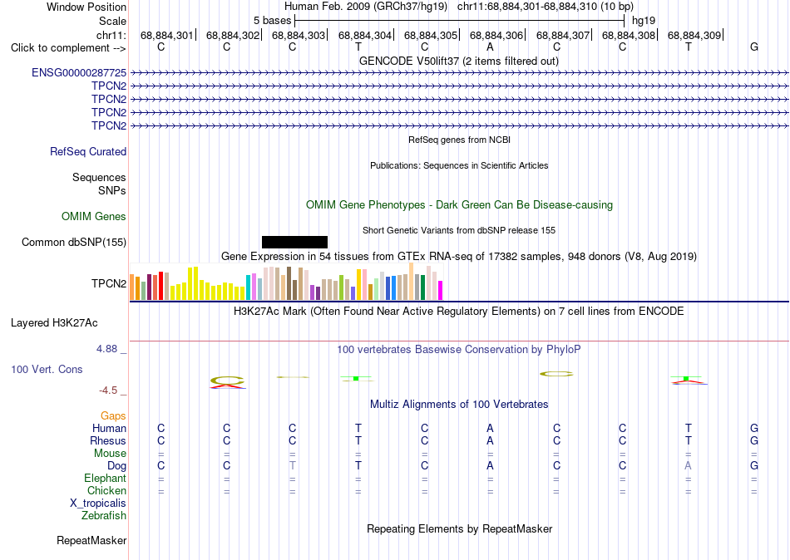Click the H3K27Ac Mark track title

[459, 312]
